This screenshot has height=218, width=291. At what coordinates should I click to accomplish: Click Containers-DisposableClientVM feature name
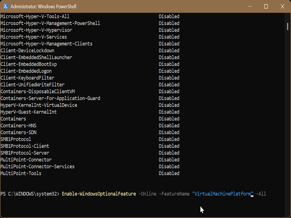click(37, 92)
